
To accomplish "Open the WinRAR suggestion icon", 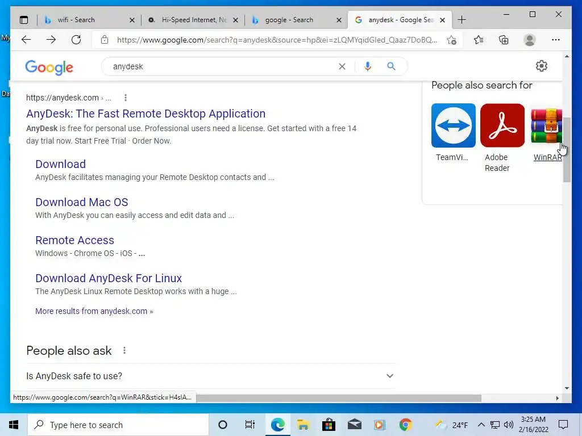I will click(x=546, y=125).
